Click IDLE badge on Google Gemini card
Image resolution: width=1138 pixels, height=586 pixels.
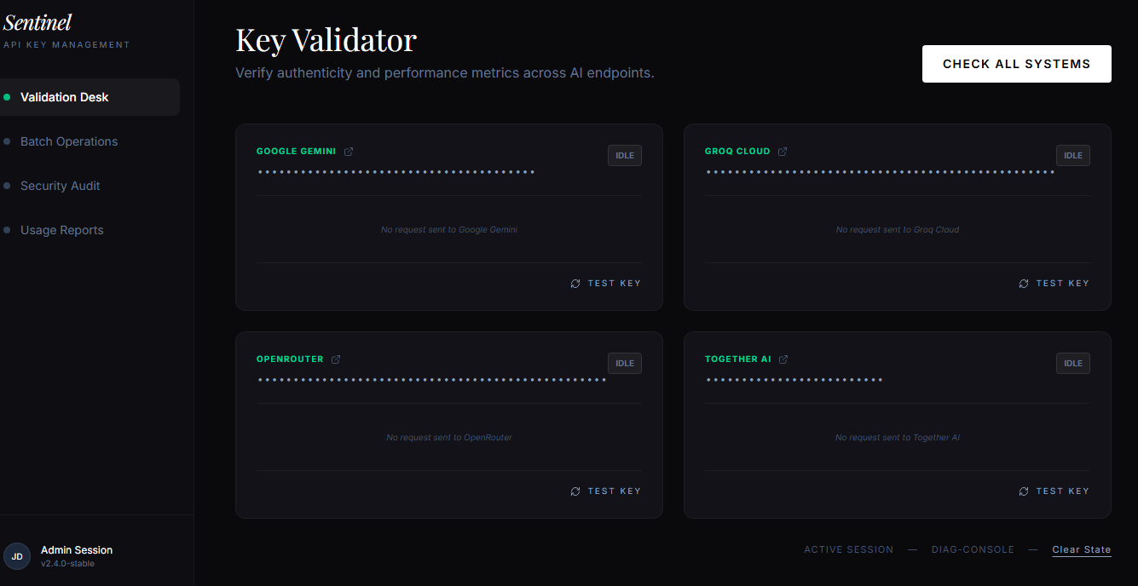coord(625,155)
